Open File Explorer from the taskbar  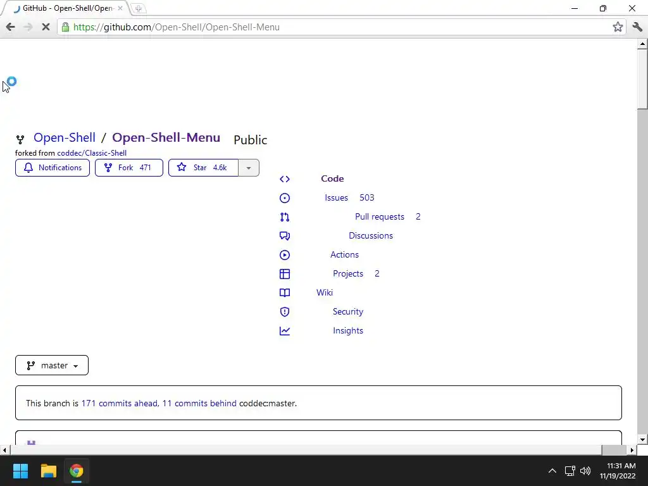48,471
